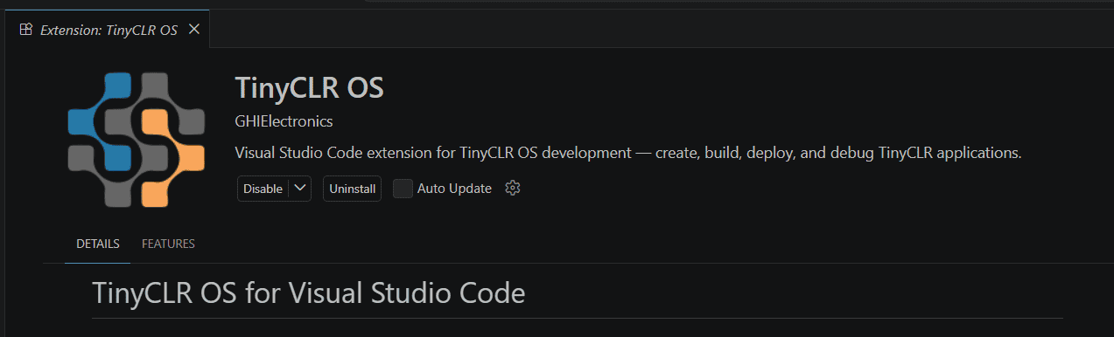Click the TinyCLR OS extension title

pos(310,88)
